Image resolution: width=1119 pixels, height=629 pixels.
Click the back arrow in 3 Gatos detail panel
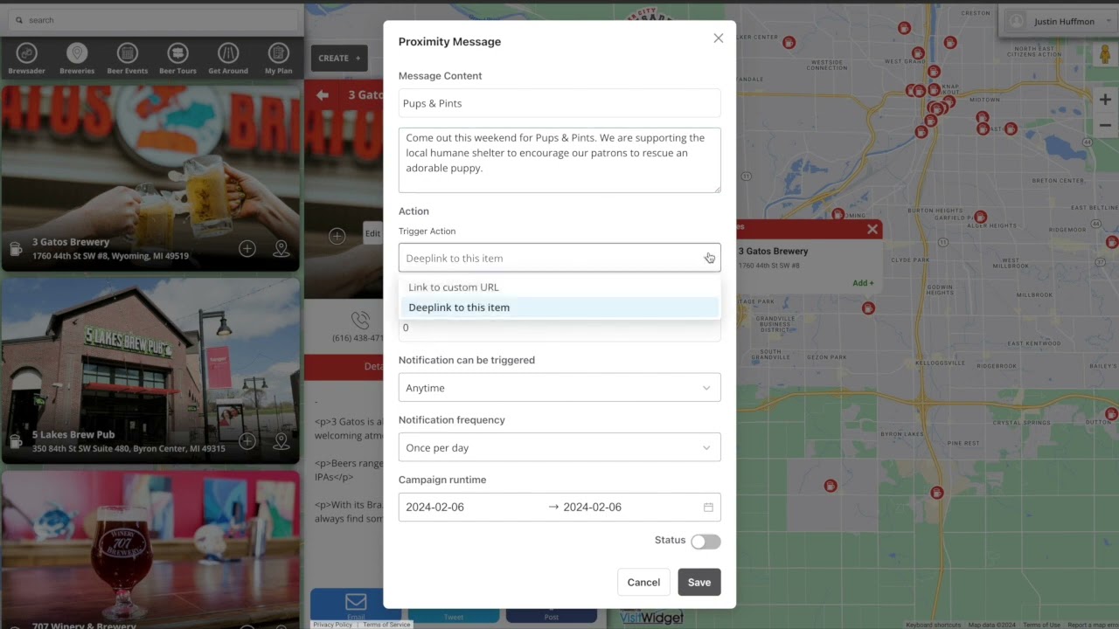pos(323,95)
